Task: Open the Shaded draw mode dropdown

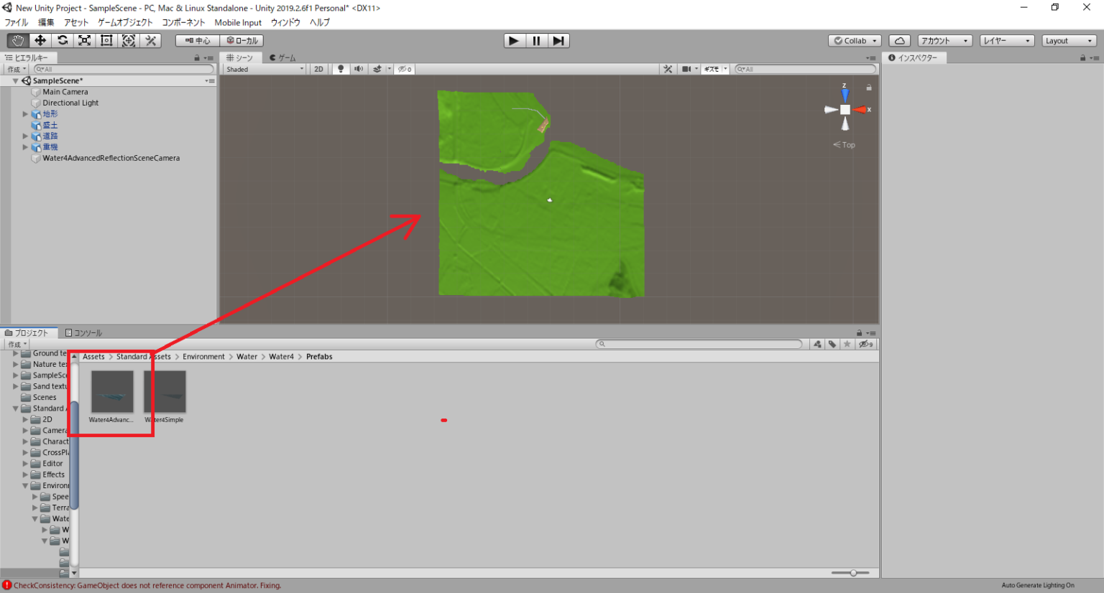Action: 264,68
